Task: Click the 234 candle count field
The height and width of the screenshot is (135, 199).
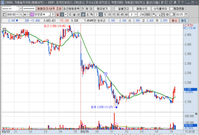Action: coord(142,14)
